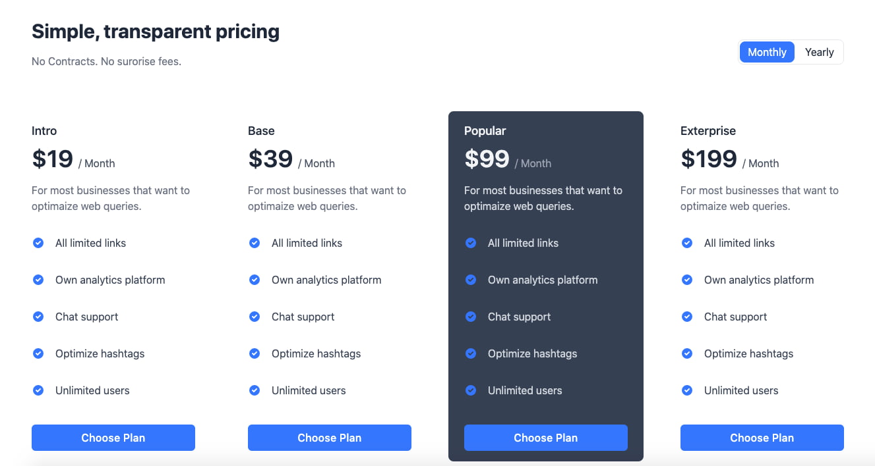Click the checkmark beside Base's Own analytics platform
The image size is (875, 466).
(x=255, y=280)
